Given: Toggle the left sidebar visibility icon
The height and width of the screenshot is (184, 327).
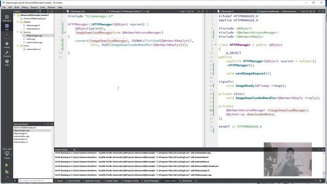Looking at the screenshot, I should tap(15, 180).
